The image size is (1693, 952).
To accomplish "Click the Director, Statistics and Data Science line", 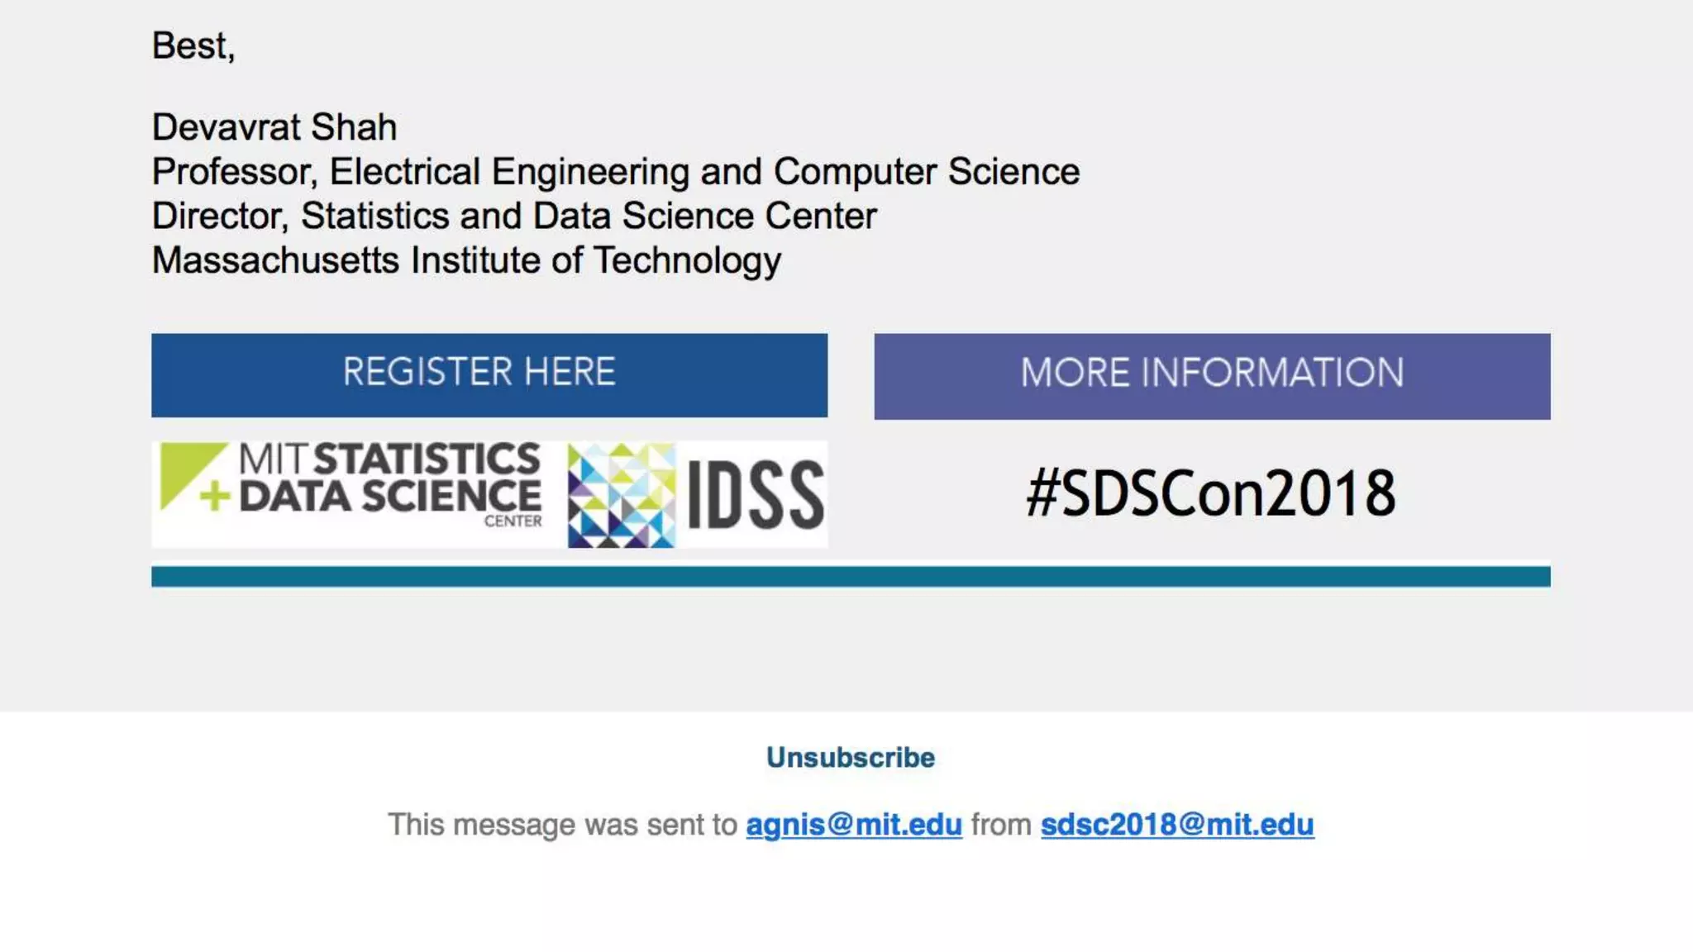I will 513,216.
